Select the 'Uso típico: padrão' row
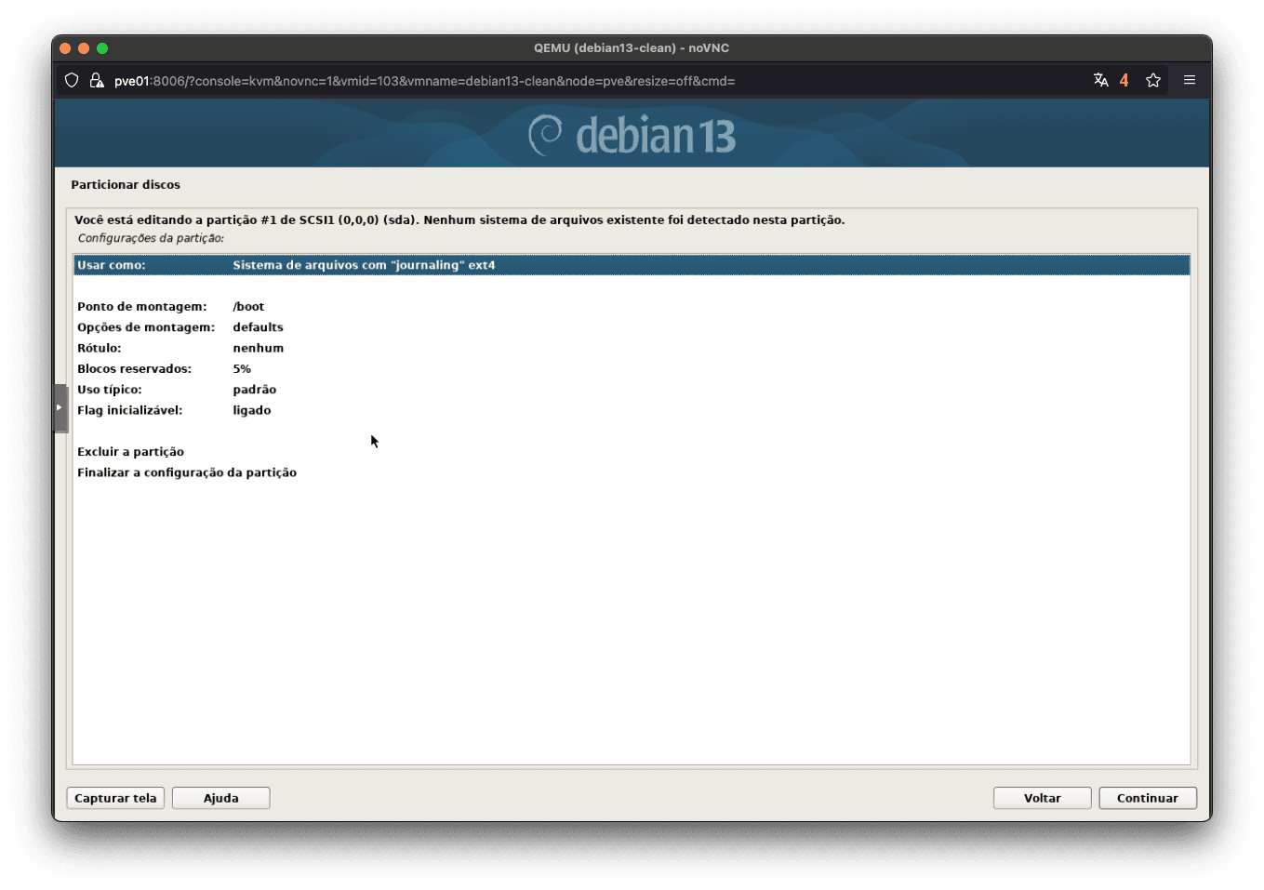Image resolution: width=1264 pixels, height=890 pixels. [632, 390]
